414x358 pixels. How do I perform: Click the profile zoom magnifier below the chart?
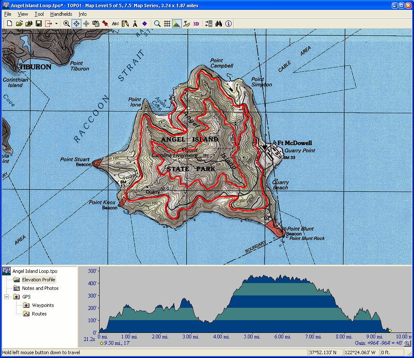(407, 343)
